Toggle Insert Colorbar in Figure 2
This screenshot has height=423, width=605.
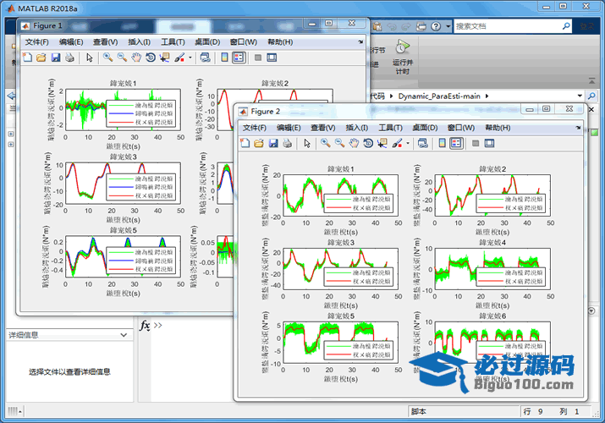coord(443,144)
